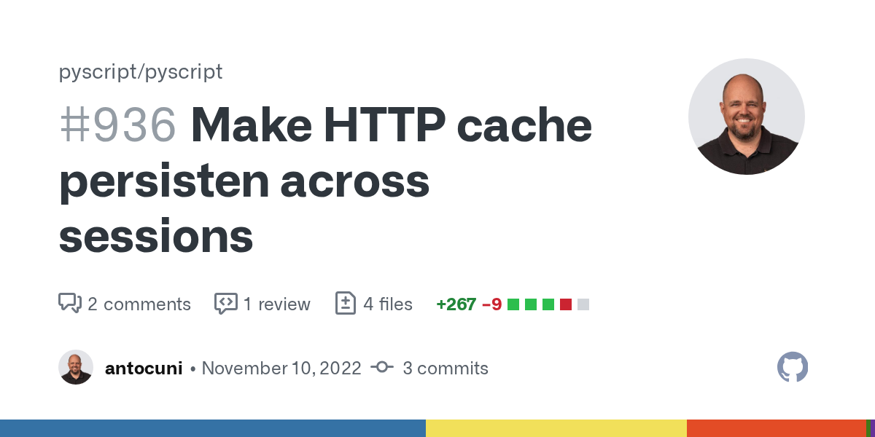Image resolution: width=875 pixels, height=437 pixels.
Task: Click the small antocuni avatar
Action: pyautogui.click(x=76, y=368)
